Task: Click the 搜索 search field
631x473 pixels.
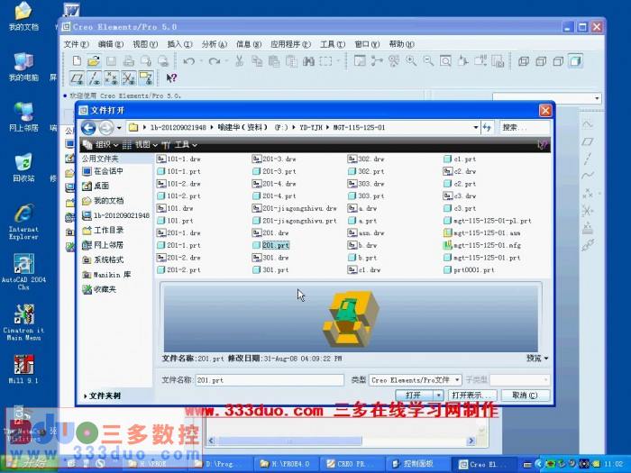Action: click(525, 128)
